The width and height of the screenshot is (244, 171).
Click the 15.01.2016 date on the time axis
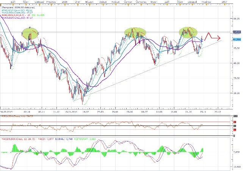click(71, 112)
